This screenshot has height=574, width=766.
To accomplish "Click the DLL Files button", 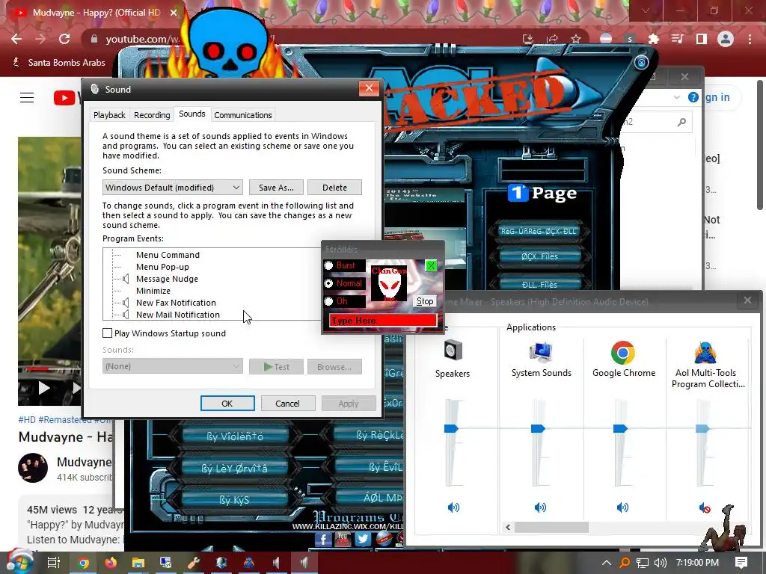I will pos(539,284).
